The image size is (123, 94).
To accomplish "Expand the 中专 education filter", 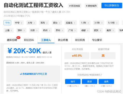I will tap(19, 23).
